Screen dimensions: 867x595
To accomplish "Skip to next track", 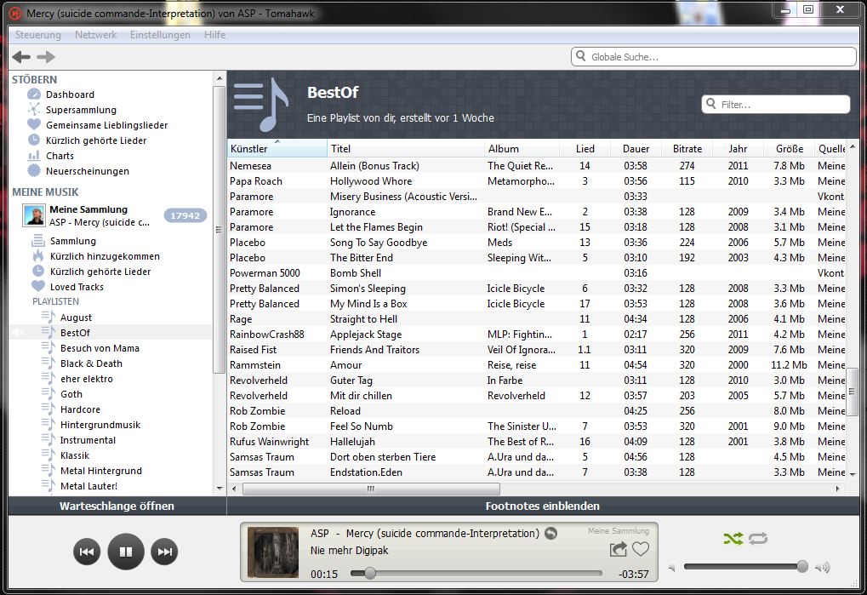I will pos(164,552).
